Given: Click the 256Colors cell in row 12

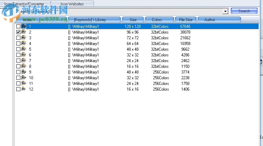Looking at the screenshot, I should [161, 89].
